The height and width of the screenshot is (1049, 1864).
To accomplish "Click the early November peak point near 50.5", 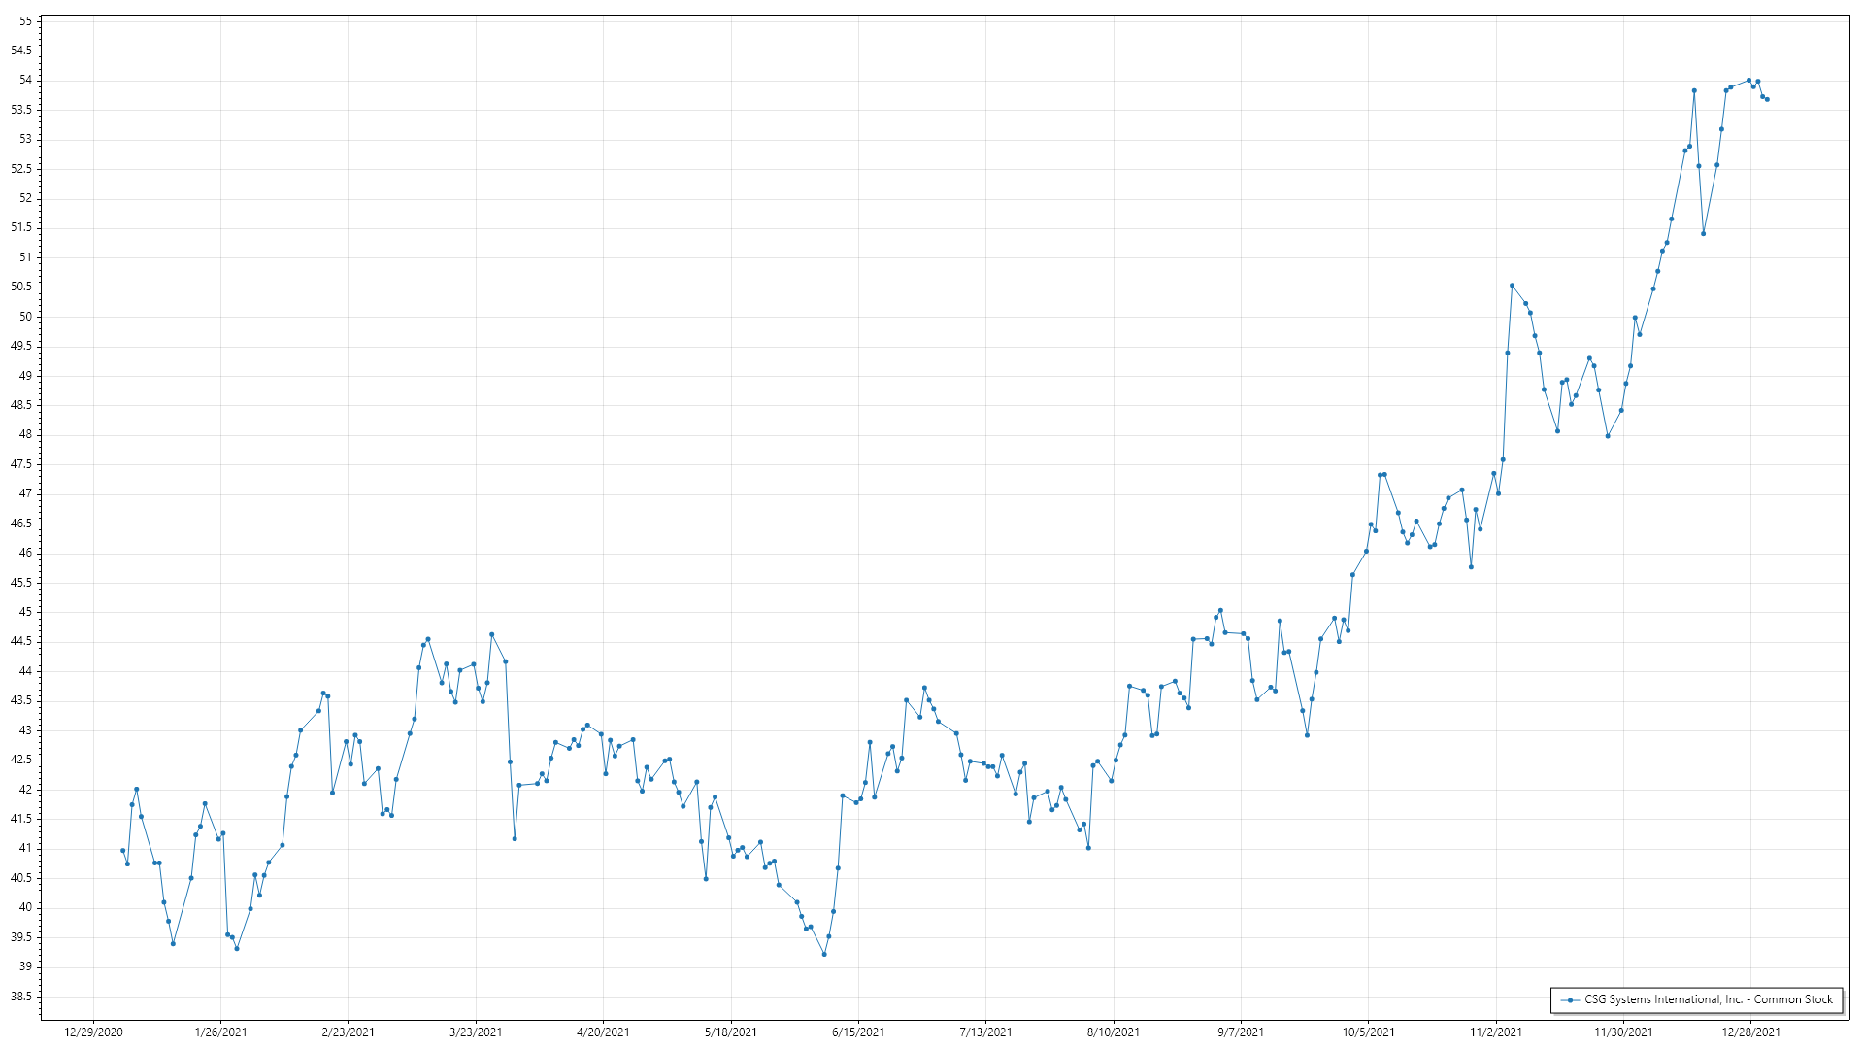I will coord(1512,286).
